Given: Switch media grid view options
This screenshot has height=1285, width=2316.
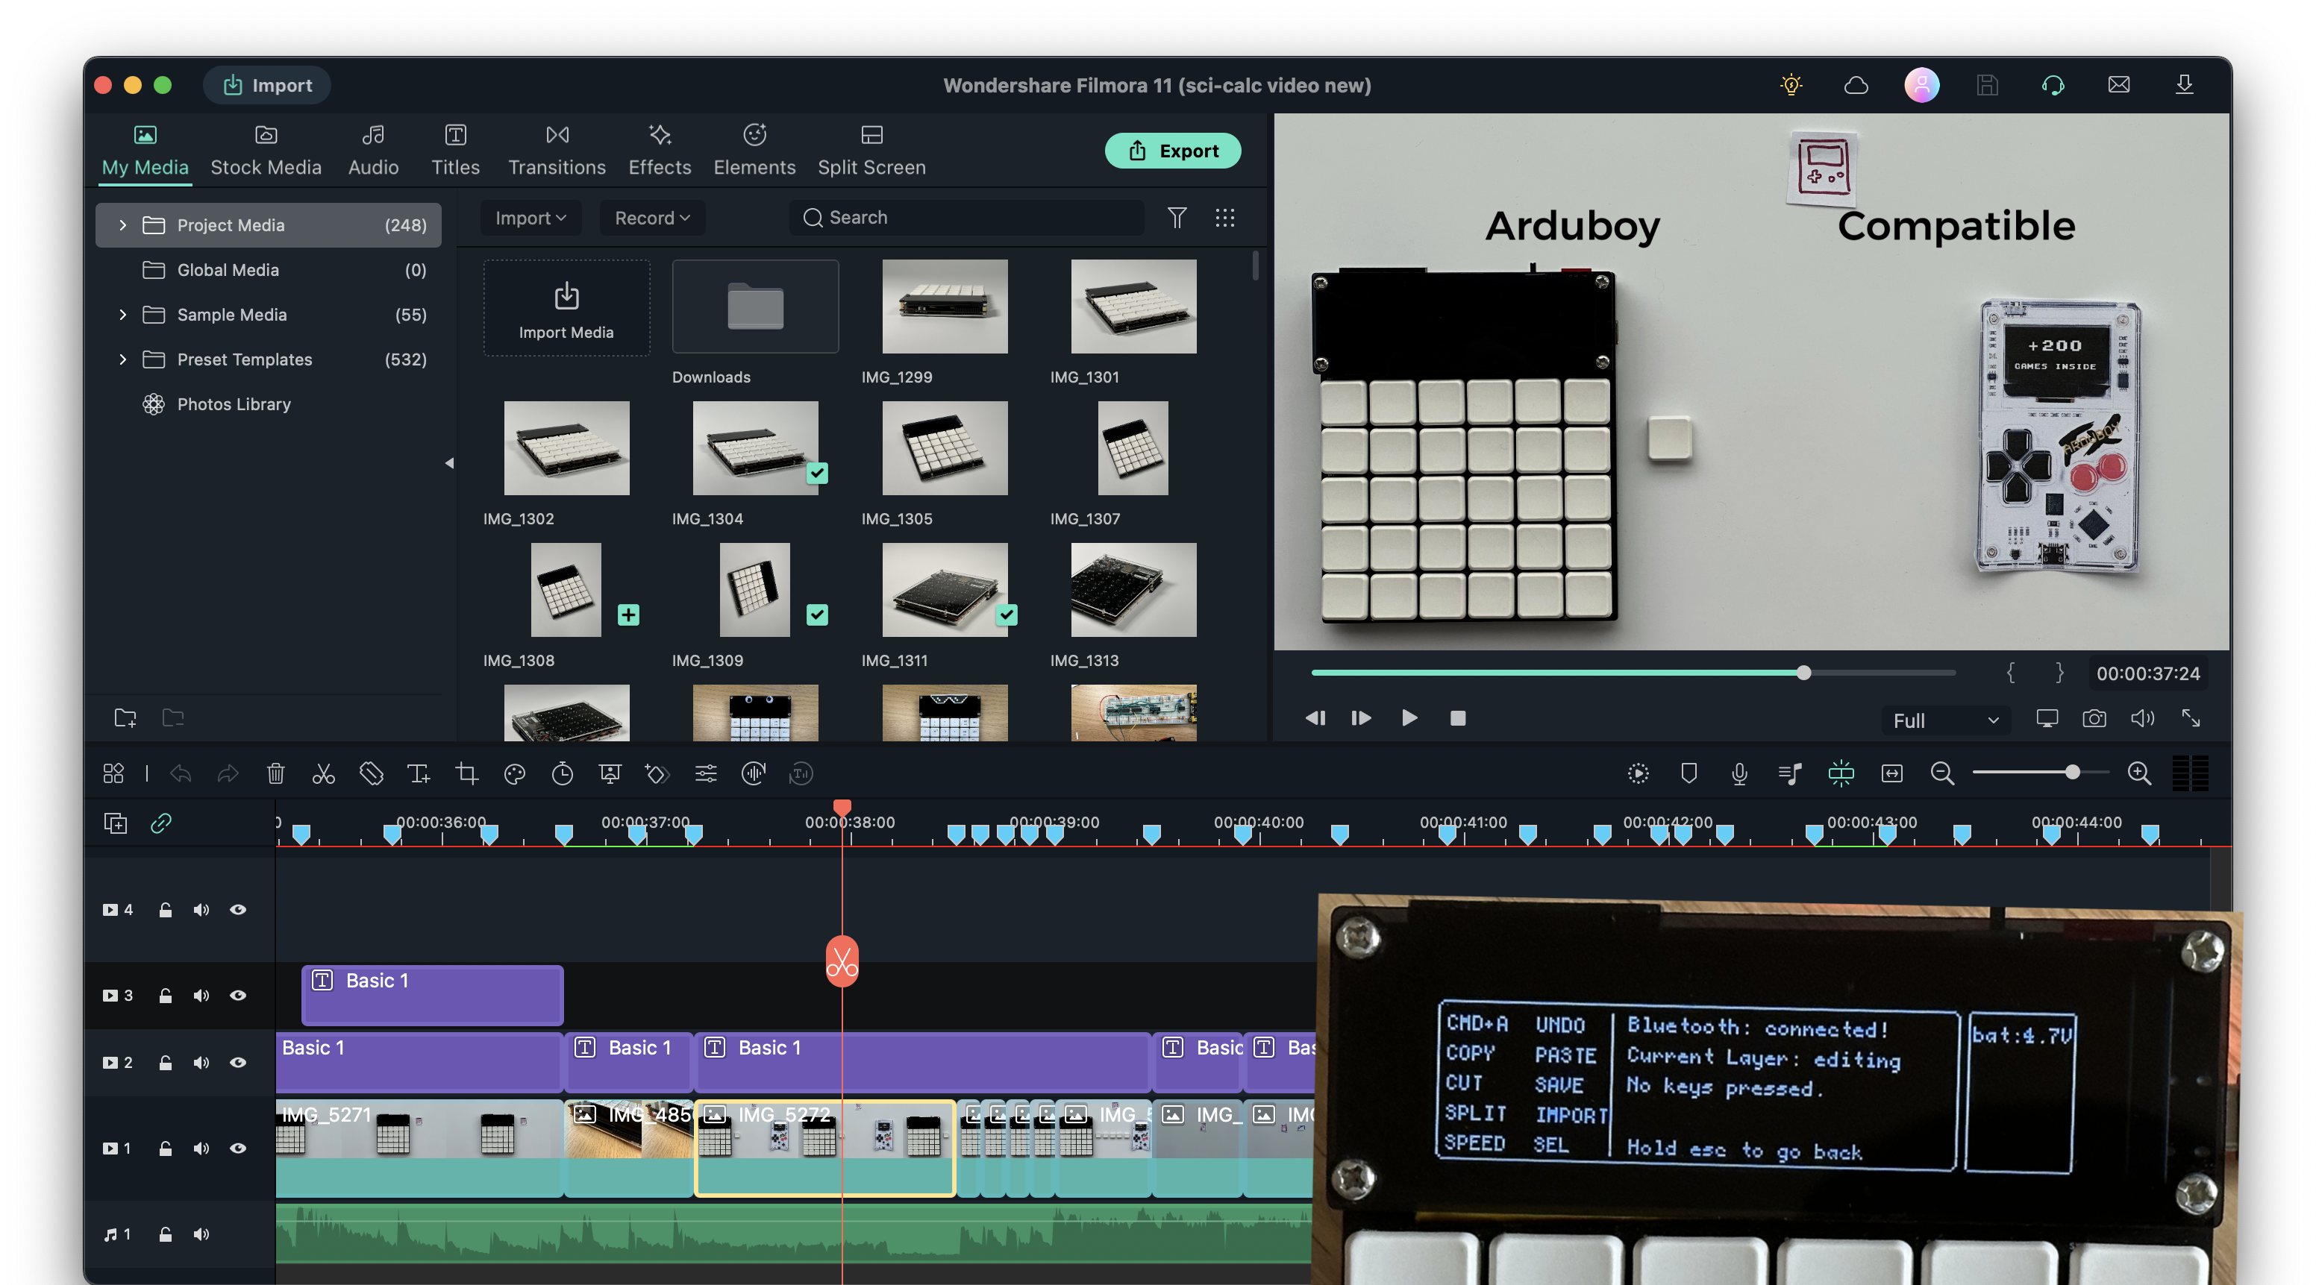Looking at the screenshot, I should 1224,218.
